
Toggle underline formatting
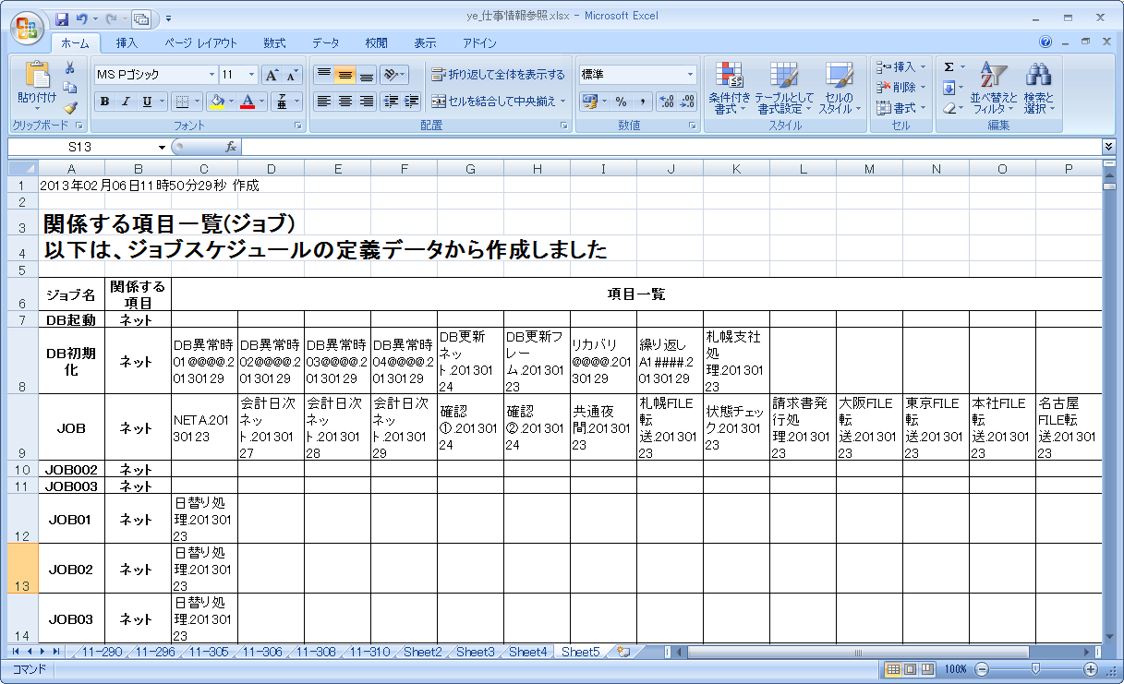147,102
